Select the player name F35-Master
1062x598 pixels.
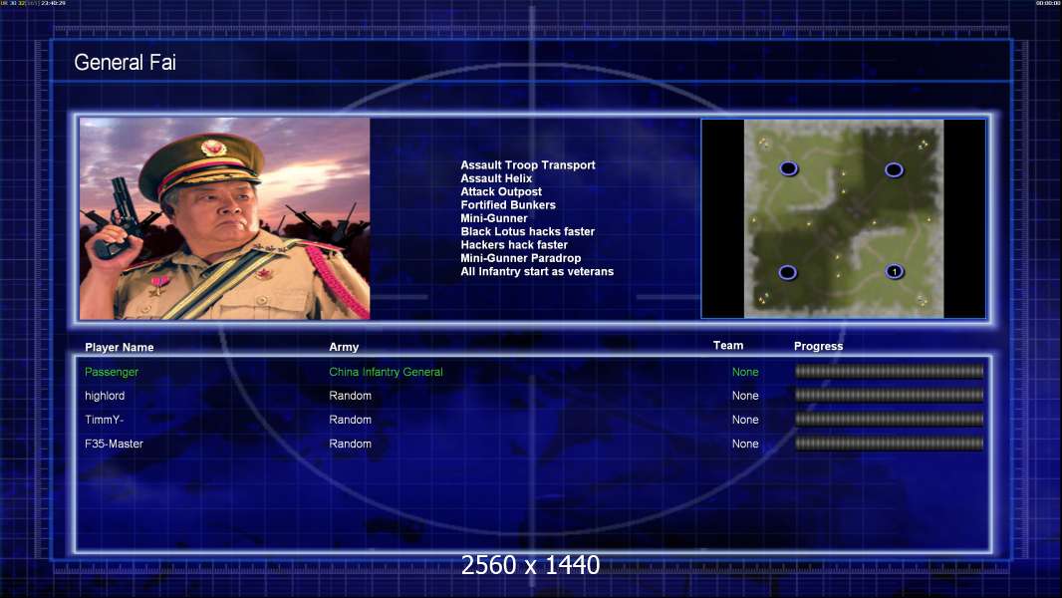click(x=114, y=444)
